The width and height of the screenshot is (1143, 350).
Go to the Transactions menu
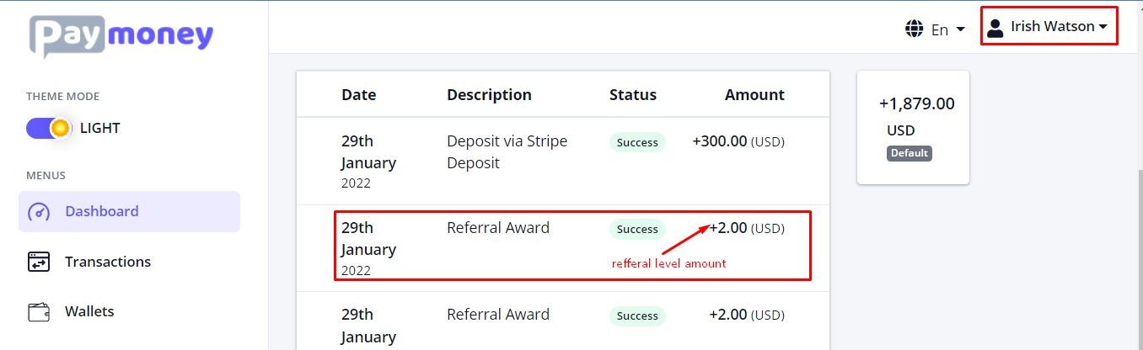107,262
